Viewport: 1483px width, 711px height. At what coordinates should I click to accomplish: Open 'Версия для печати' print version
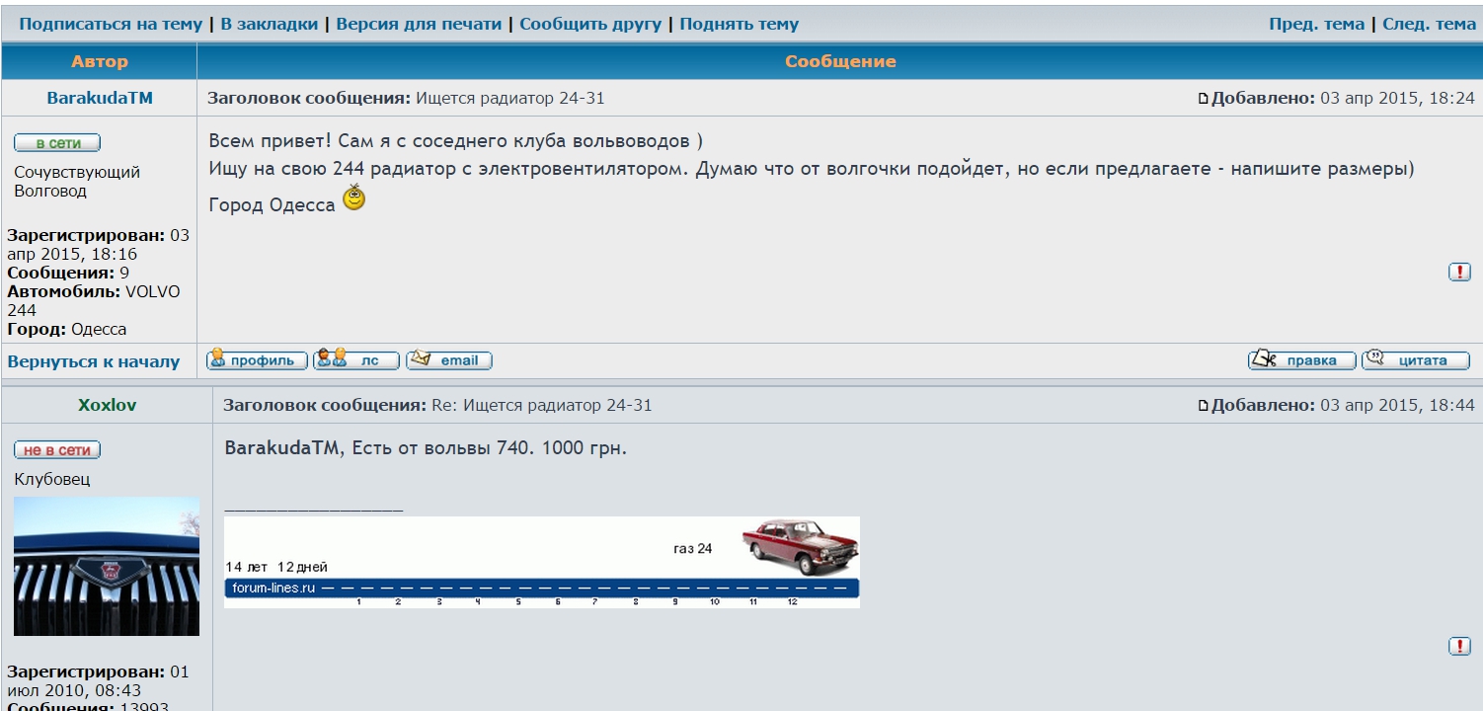point(419,24)
